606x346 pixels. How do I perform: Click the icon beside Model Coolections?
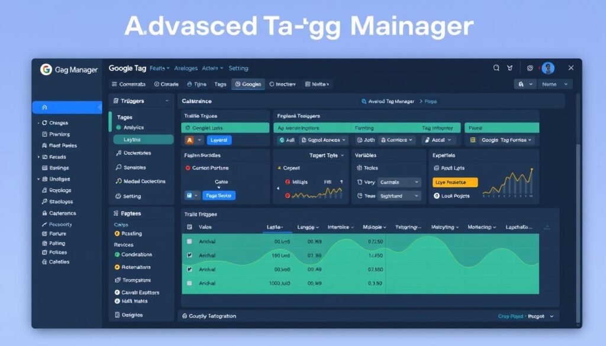(x=118, y=181)
